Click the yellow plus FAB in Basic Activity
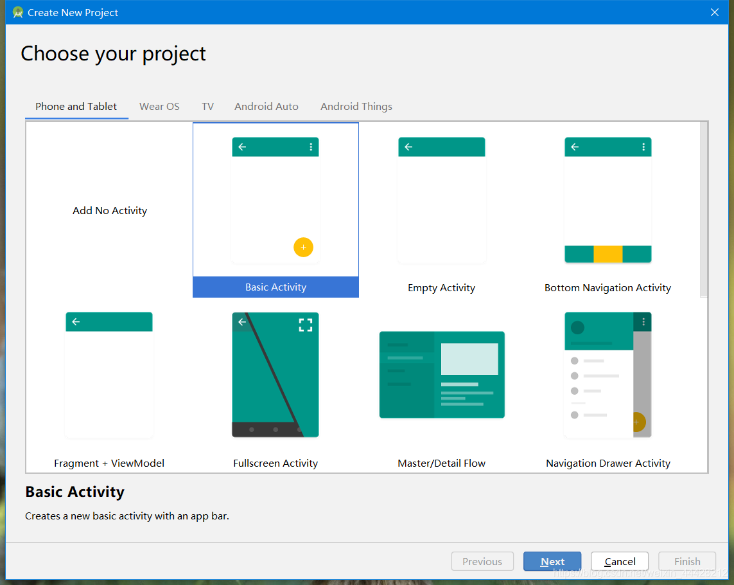The width and height of the screenshot is (734, 585). pos(303,247)
